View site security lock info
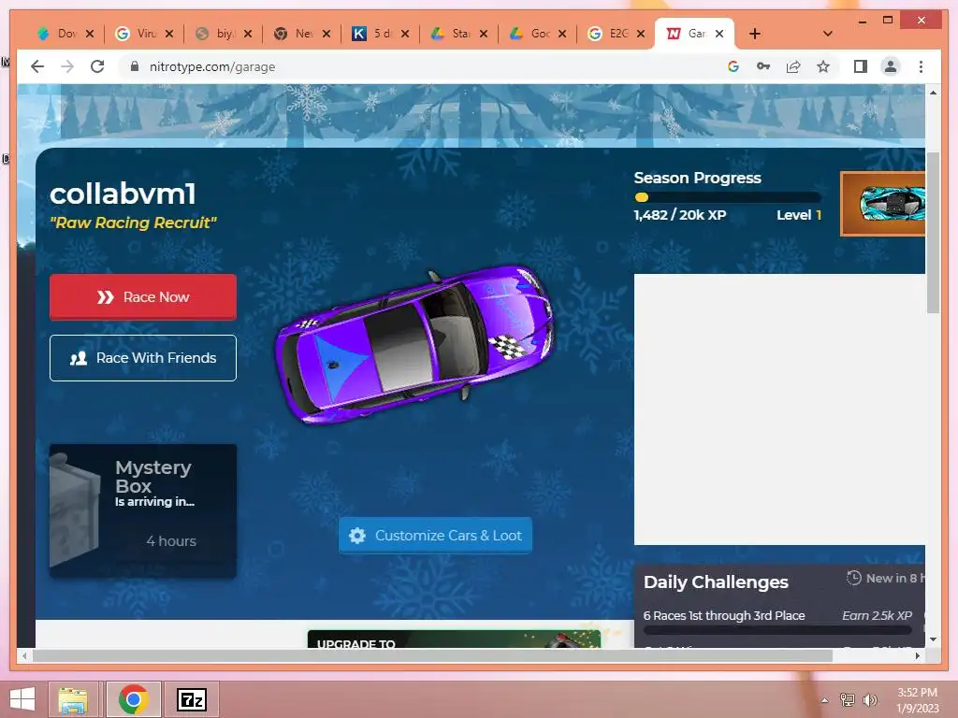This screenshot has width=958, height=718. [135, 66]
